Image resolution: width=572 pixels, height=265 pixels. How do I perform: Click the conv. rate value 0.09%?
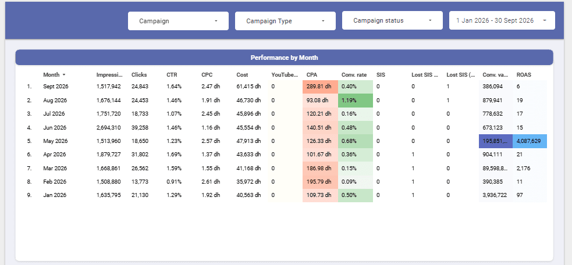(356, 181)
